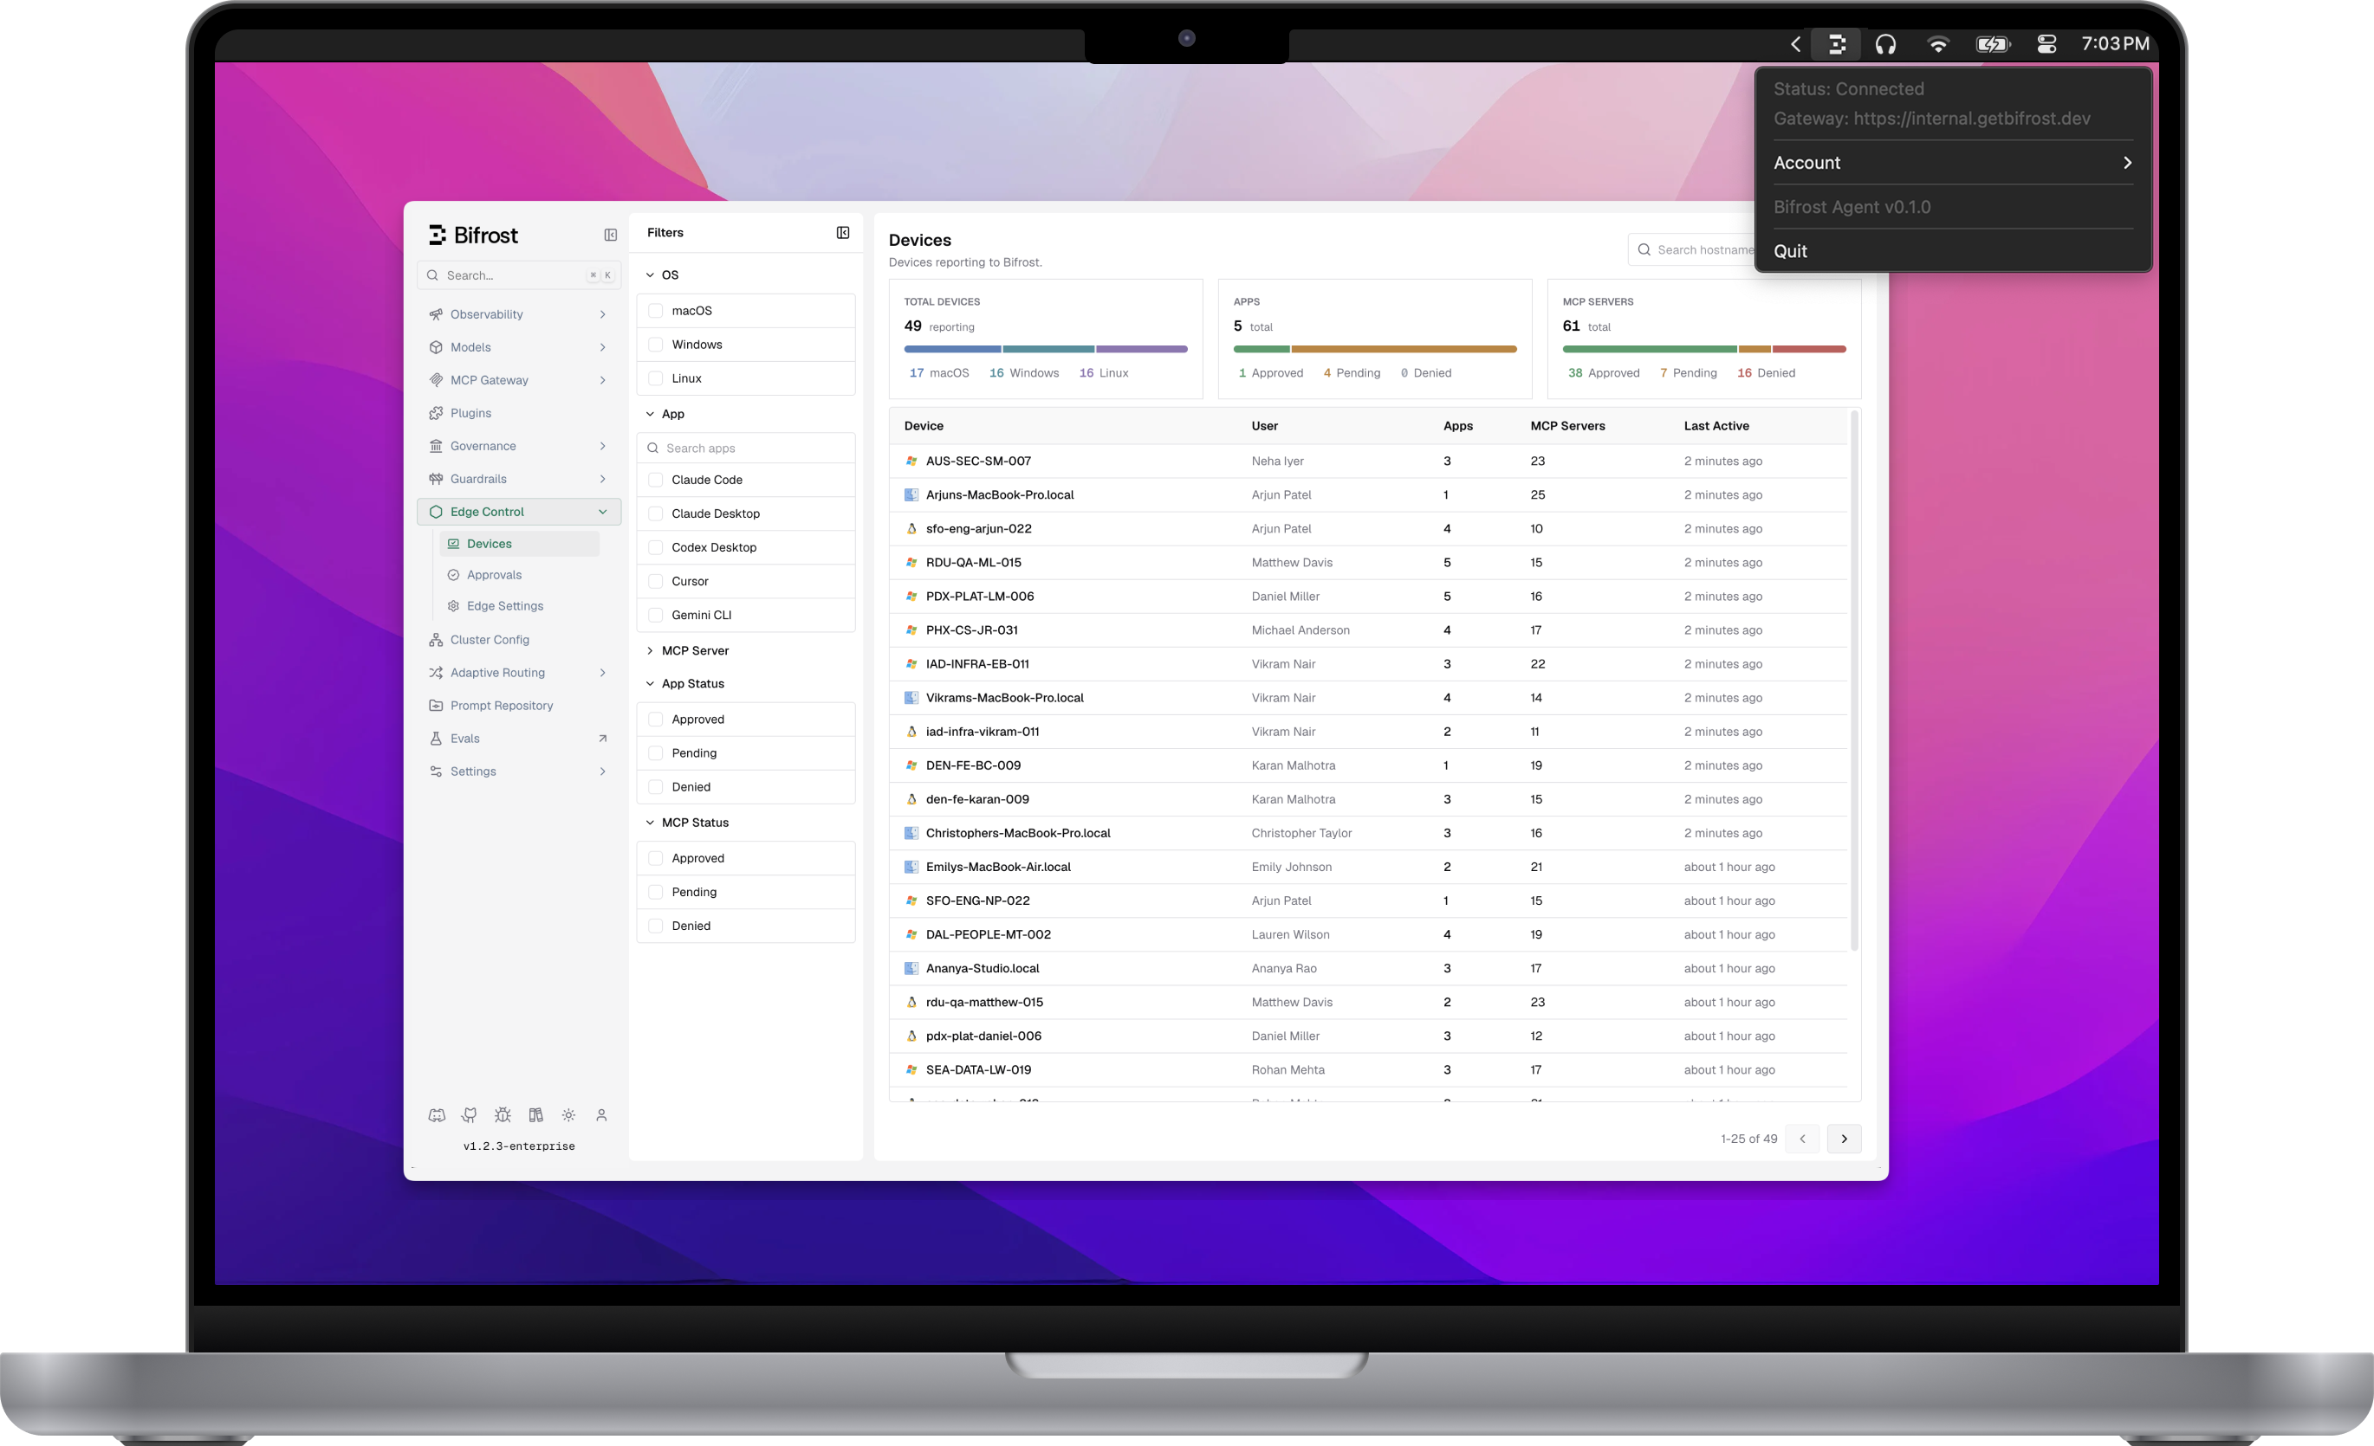Click MCP Servers status bar
Image resolution: width=2374 pixels, height=1446 pixels.
pyautogui.click(x=1703, y=348)
